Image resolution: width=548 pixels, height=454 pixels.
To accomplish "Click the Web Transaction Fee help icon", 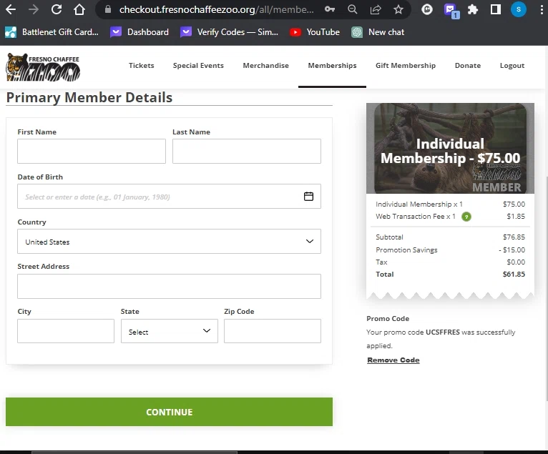I will pos(466,217).
